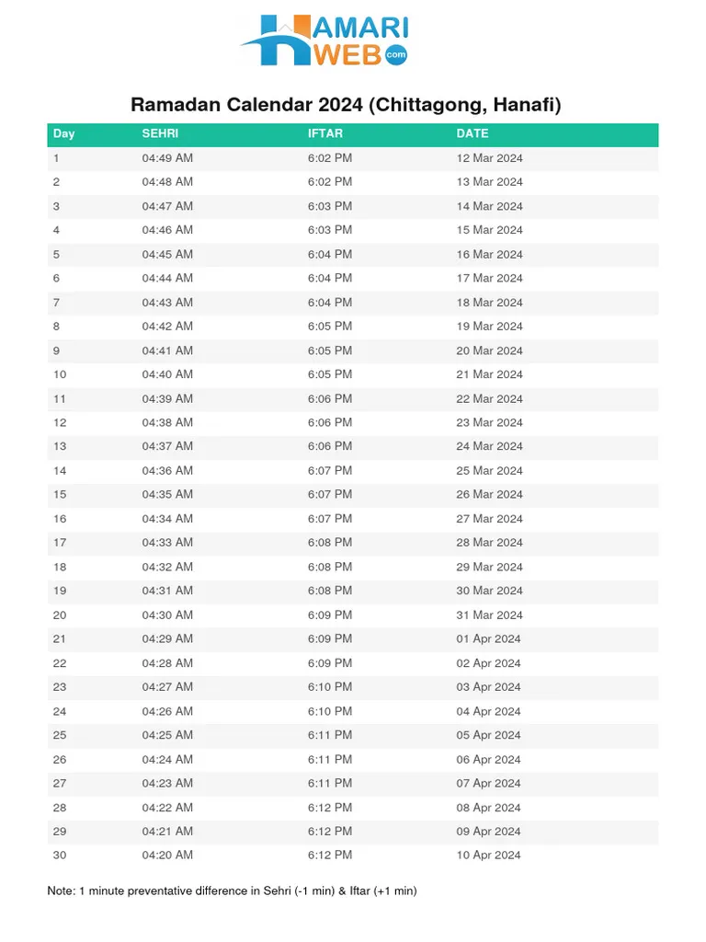
Task: Click the 12 Mar 2024 date cell
Action: pos(489,158)
